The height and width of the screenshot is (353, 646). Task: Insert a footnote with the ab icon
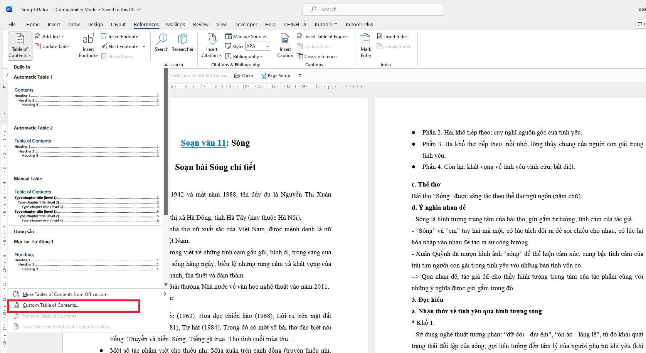[88, 39]
